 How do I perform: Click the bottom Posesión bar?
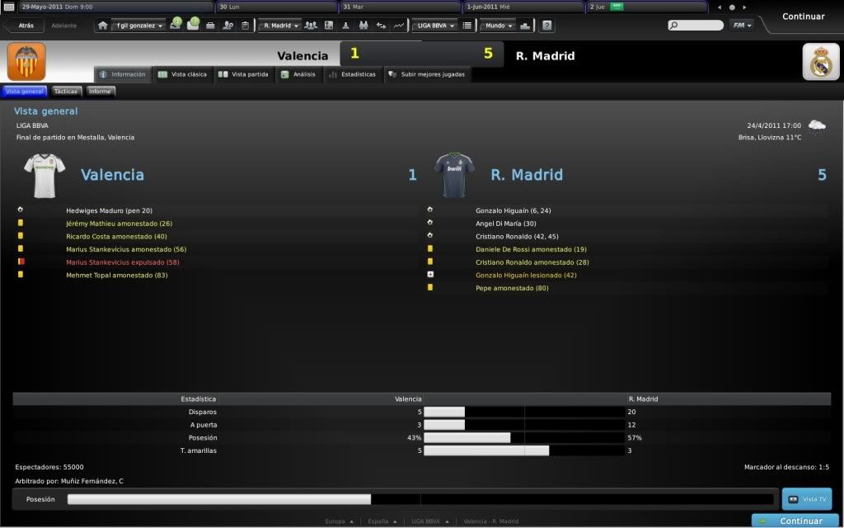tap(420, 499)
